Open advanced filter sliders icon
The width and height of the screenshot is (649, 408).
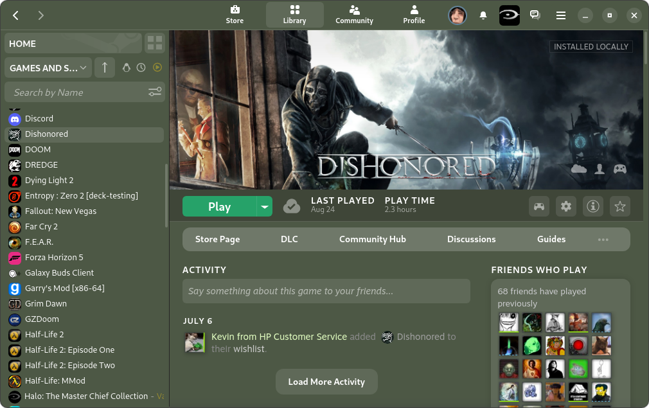[x=155, y=92]
